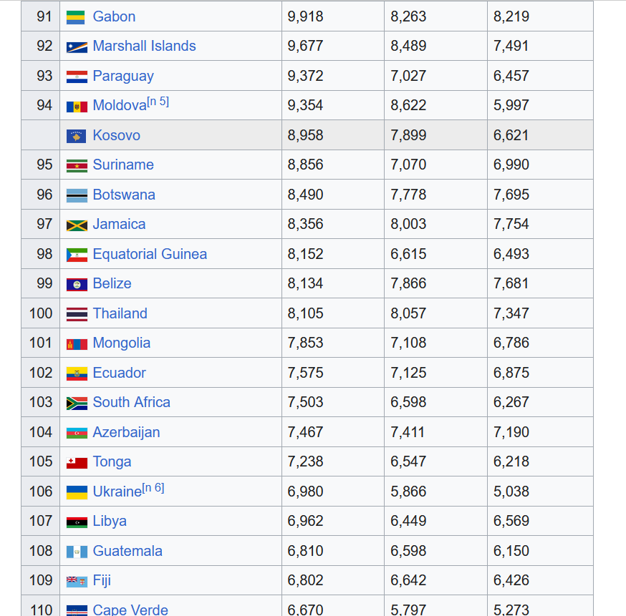Click the Libya flag icon
Screen dimensions: 626x616
click(77, 522)
